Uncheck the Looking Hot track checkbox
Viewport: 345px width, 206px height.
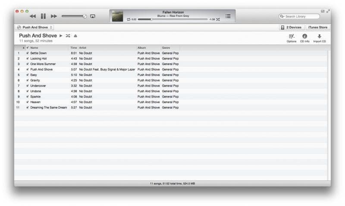click(28, 59)
